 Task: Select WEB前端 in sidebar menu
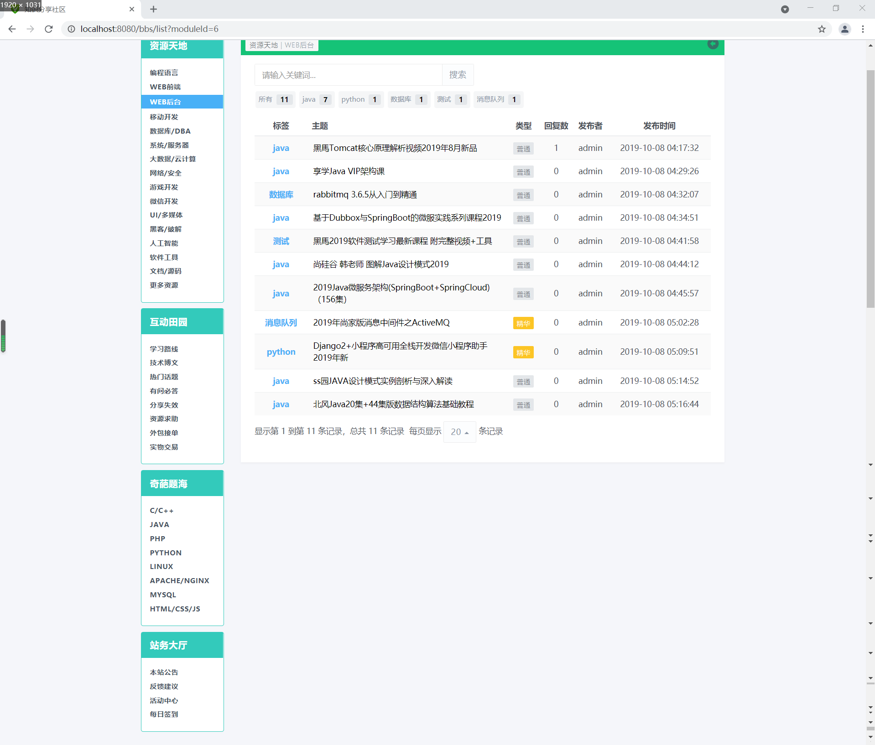coord(165,87)
